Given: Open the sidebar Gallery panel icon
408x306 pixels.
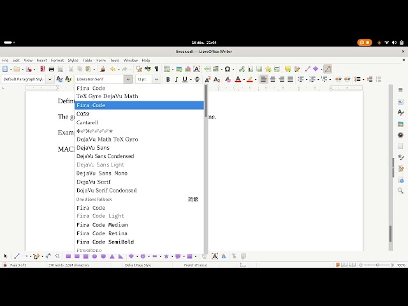Looking at the screenshot, I should point(400,124).
